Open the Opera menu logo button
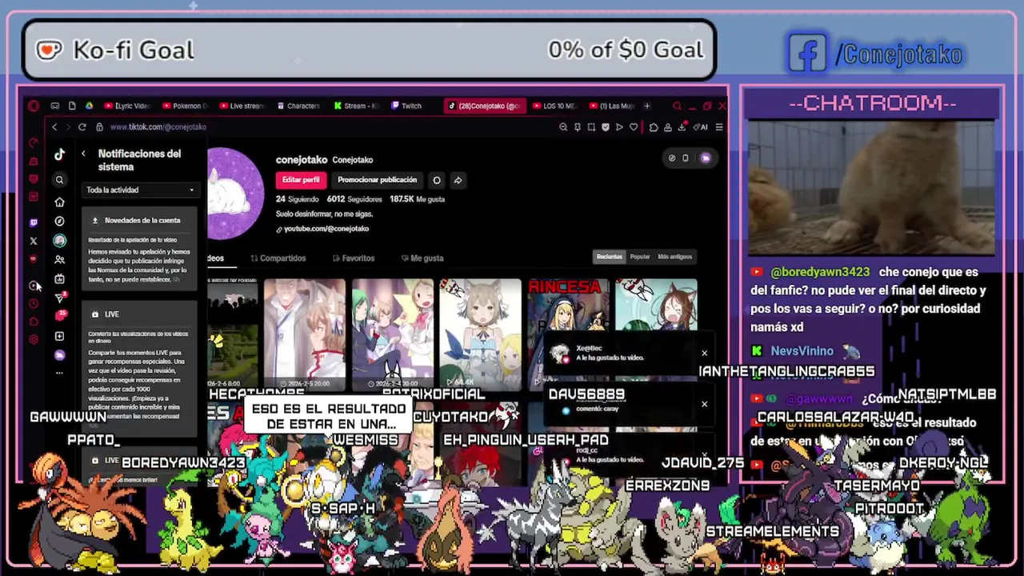 point(33,106)
